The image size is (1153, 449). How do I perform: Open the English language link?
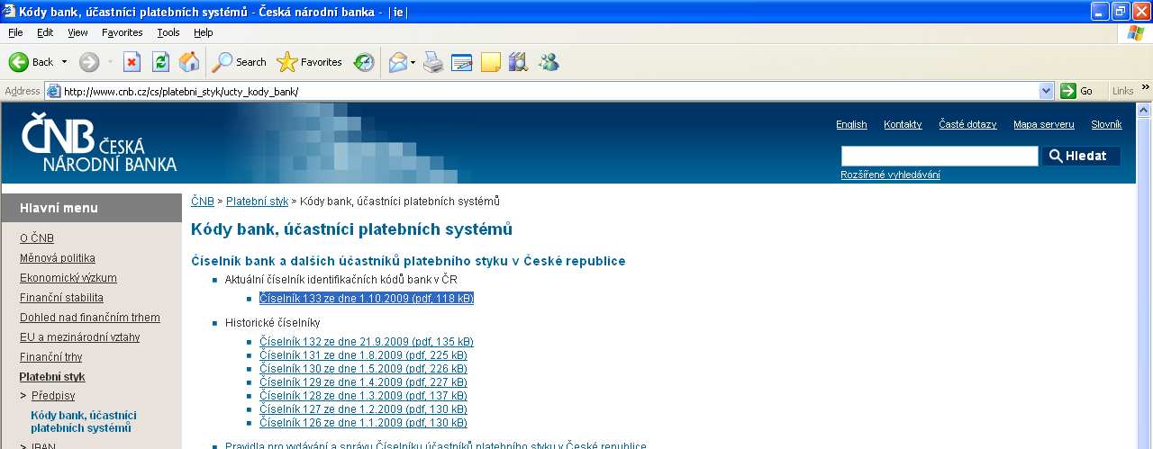pos(851,125)
